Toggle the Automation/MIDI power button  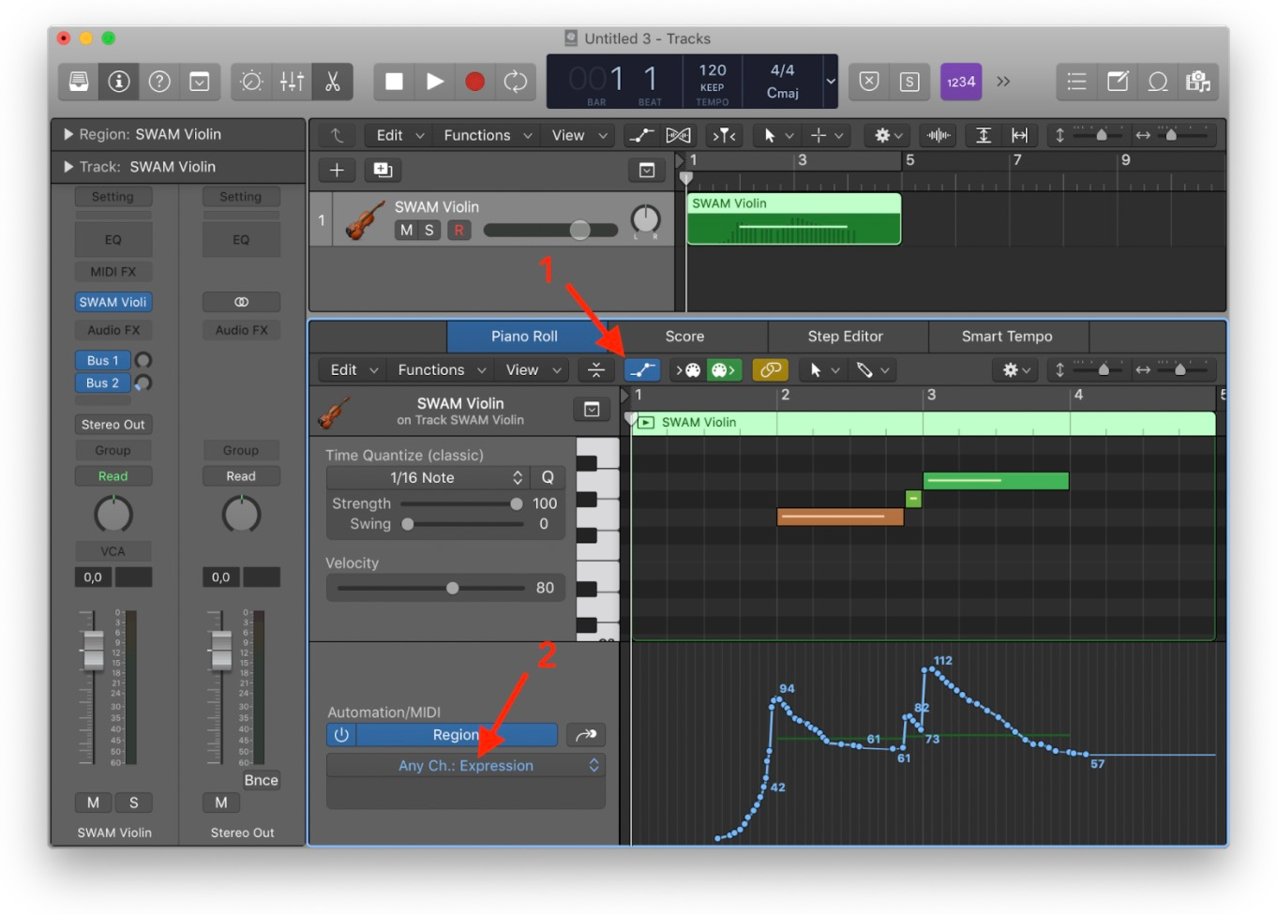click(341, 735)
